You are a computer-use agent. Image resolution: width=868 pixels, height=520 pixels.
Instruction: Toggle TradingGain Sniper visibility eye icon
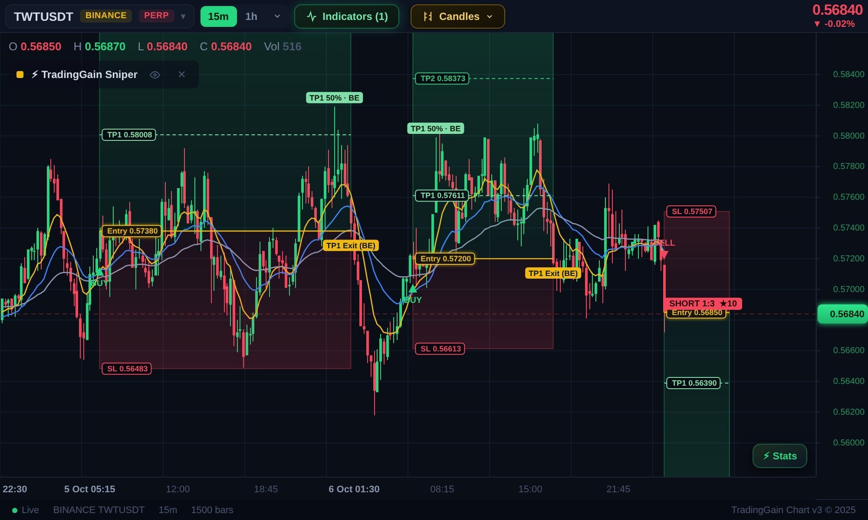pos(155,75)
